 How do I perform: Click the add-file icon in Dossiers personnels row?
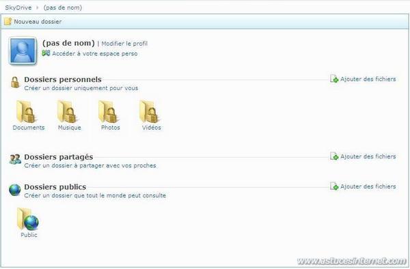coord(334,79)
